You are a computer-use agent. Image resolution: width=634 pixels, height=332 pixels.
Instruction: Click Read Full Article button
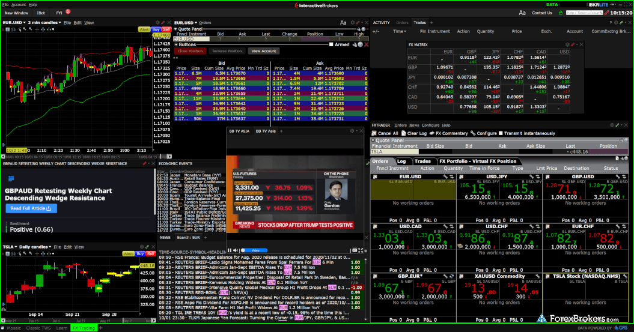31,208
